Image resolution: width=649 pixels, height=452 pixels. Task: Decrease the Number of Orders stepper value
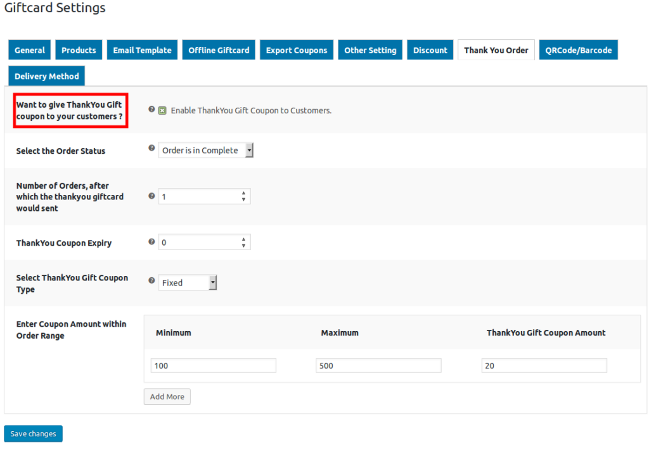point(243,200)
